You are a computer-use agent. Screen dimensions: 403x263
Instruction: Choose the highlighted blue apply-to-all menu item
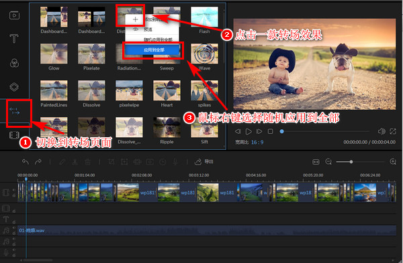(x=153, y=50)
